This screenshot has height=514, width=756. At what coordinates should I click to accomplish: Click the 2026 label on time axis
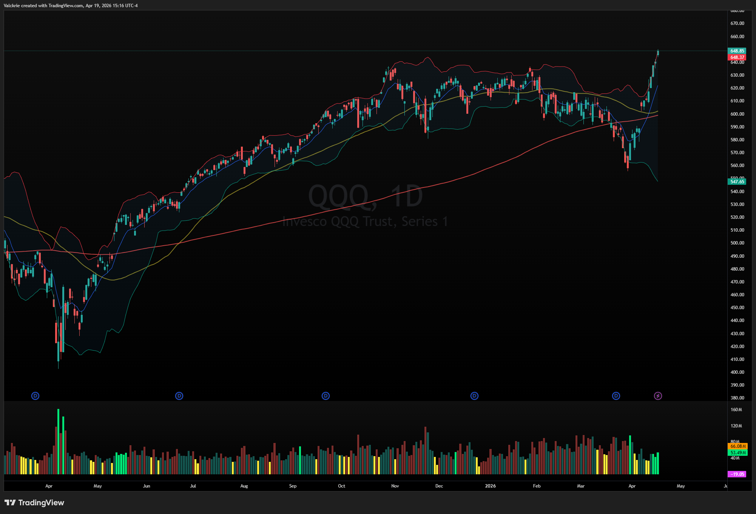[490, 486]
